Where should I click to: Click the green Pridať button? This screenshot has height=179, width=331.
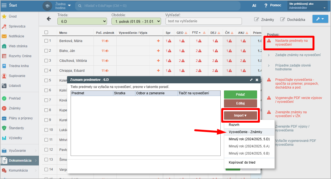coord(240,95)
